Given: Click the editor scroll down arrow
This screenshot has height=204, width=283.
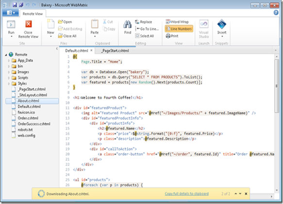Looking at the screenshot, I should pyautogui.click(x=277, y=190).
